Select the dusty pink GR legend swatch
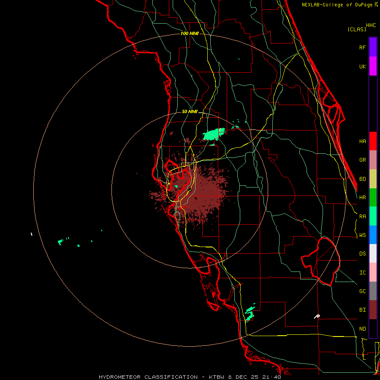The height and width of the screenshot is (380, 380). 373,160
